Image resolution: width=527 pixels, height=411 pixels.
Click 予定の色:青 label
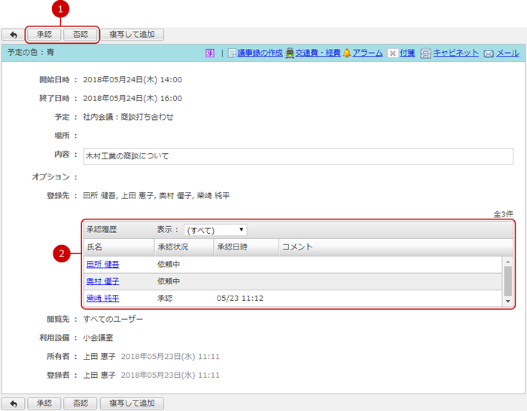31,53
